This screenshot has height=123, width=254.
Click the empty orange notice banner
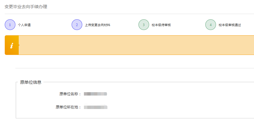pos(134,45)
